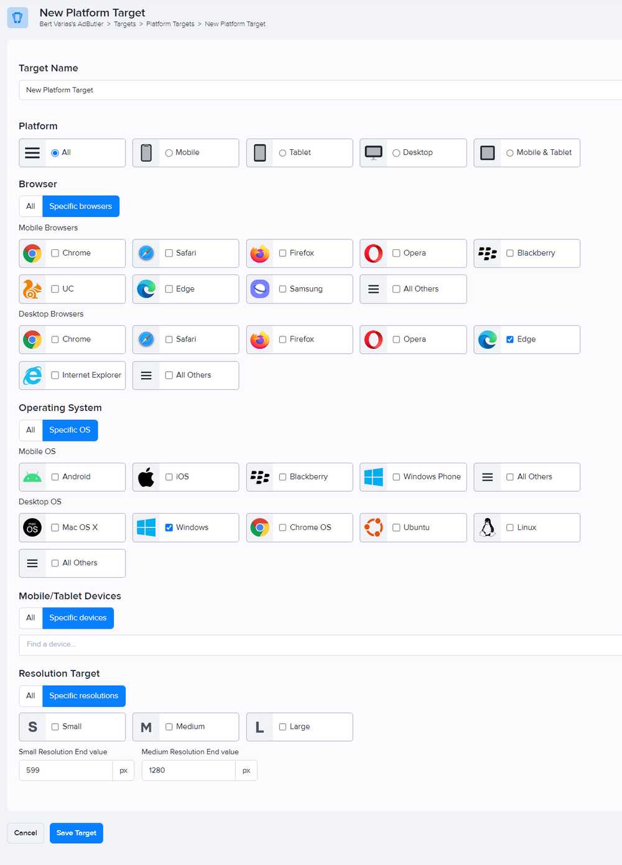The width and height of the screenshot is (622, 865).
Task: Click the mobile Opera icon
Action: pos(374,254)
